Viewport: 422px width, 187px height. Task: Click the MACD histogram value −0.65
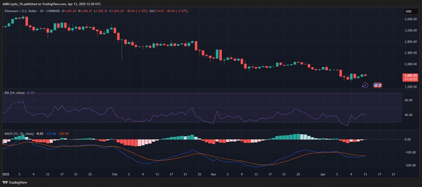[40, 134]
